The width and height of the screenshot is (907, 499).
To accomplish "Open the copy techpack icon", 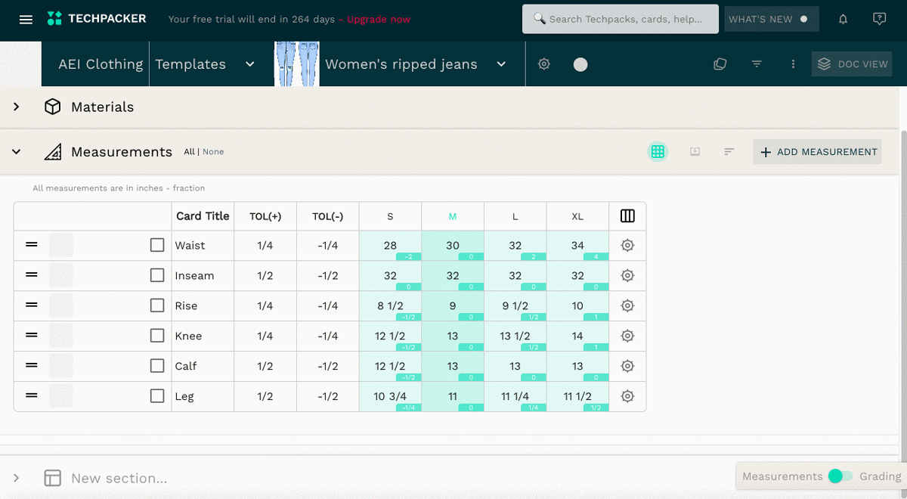I will click(x=720, y=64).
